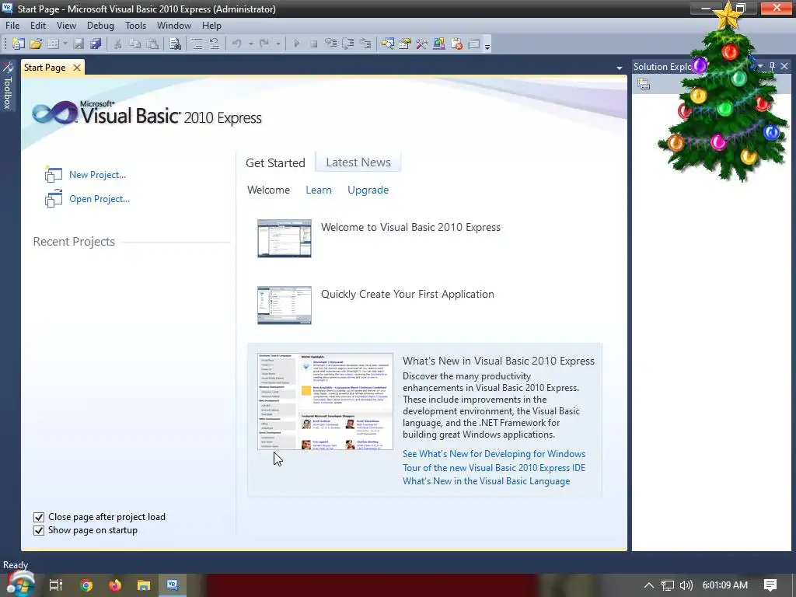Click the Copy toolbar icon
796x597 pixels.
[x=134, y=44]
